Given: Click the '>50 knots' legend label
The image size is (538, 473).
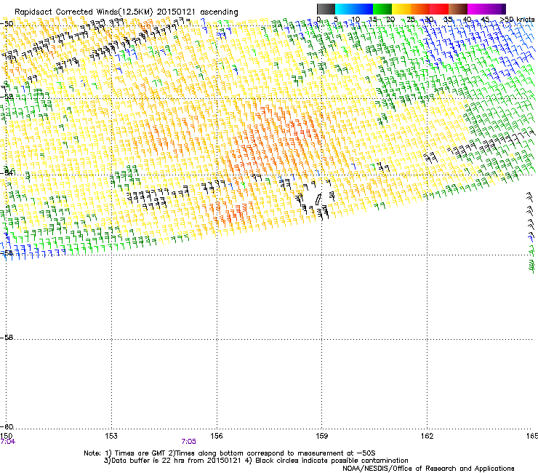Looking at the screenshot, I should pyautogui.click(x=518, y=20).
